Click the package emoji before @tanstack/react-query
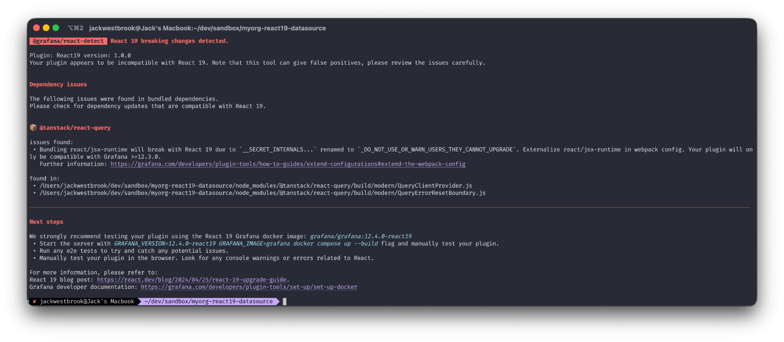 click(33, 127)
